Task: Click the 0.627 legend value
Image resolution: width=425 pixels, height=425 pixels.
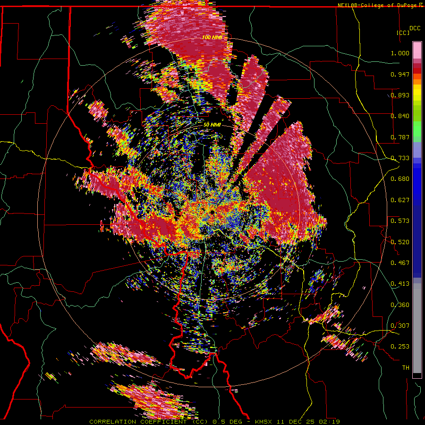Action: tap(400, 200)
